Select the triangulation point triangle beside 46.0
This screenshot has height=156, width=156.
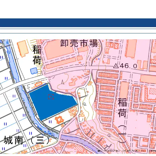pyautogui.click(x=116, y=66)
